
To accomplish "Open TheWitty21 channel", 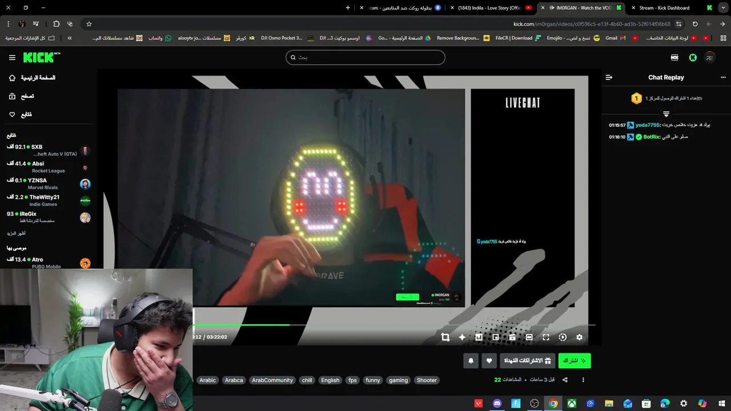I will pyautogui.click(x=49, y=200).
